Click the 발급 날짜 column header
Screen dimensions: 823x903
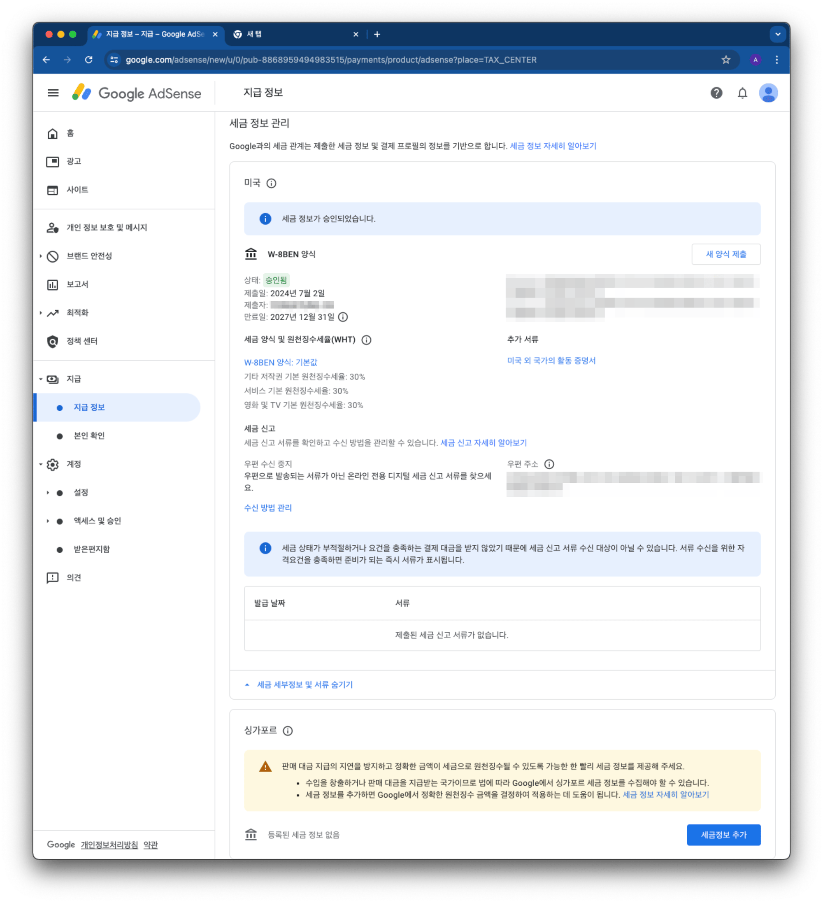click(x=270, y=603)
